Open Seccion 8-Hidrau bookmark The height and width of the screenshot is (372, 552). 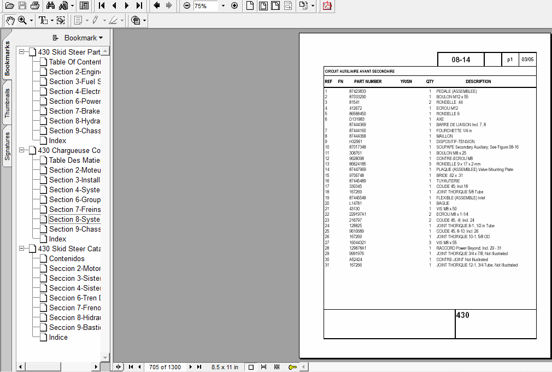(x=75, y=317)
